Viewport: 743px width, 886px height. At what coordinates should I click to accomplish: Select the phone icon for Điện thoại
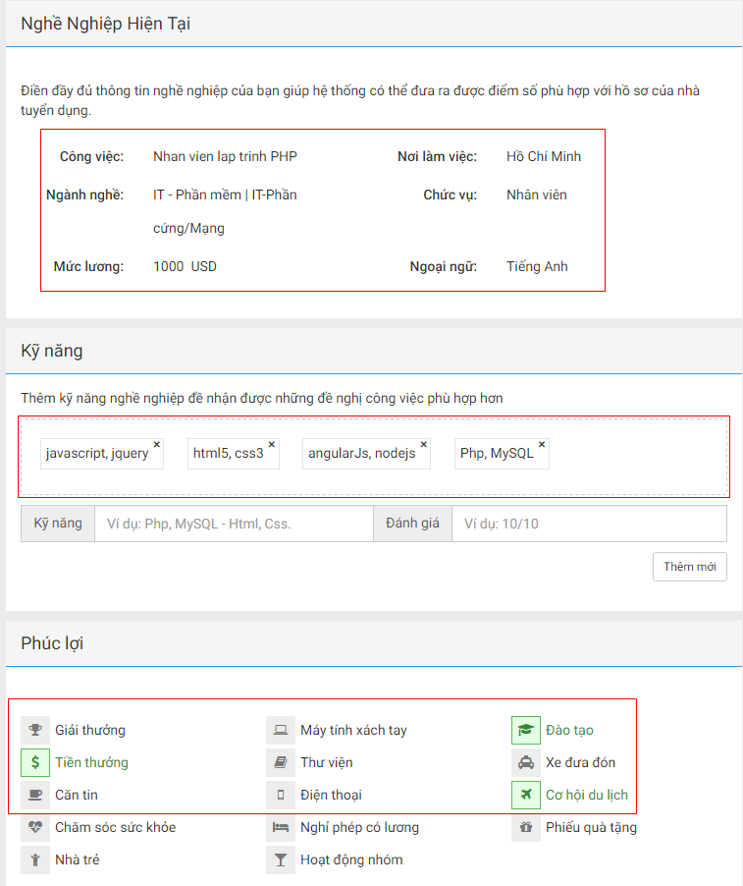pyautogui.click(x=281, y=795)
